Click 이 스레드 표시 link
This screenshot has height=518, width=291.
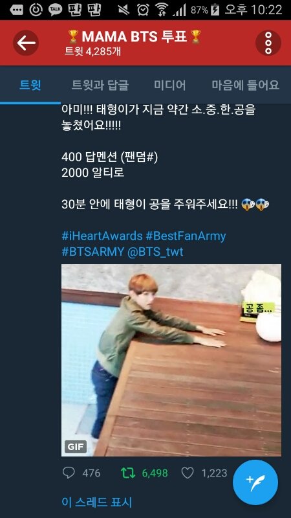coord(96,502)
